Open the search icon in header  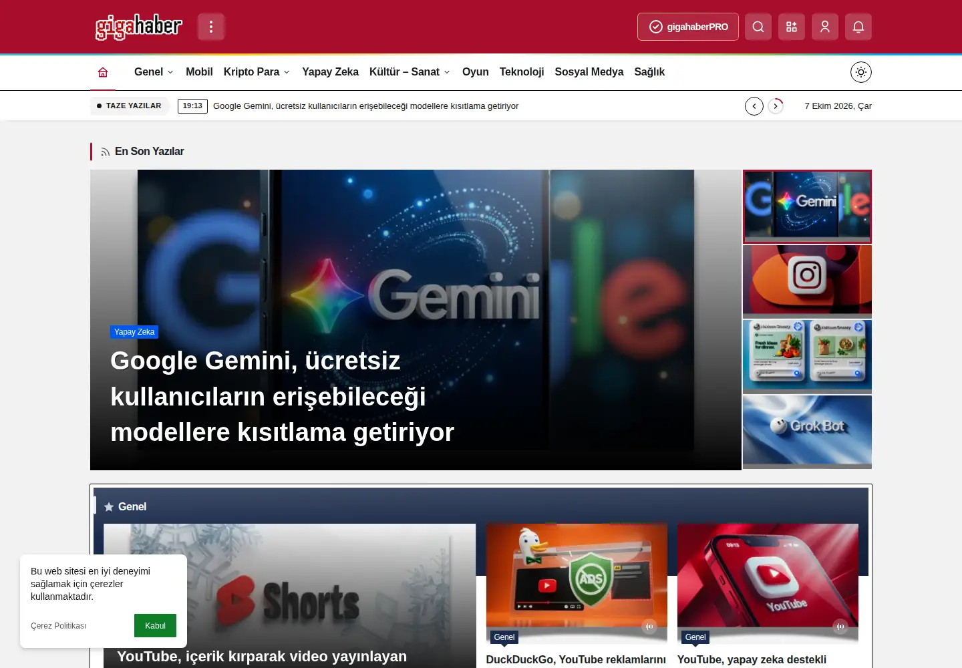coord(758,27)
